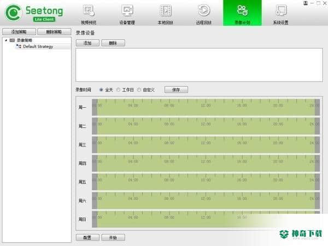Viewport: 328px width, 246px height.
Task: Select the 录像策略 root tree item
Action: [25, 40]
